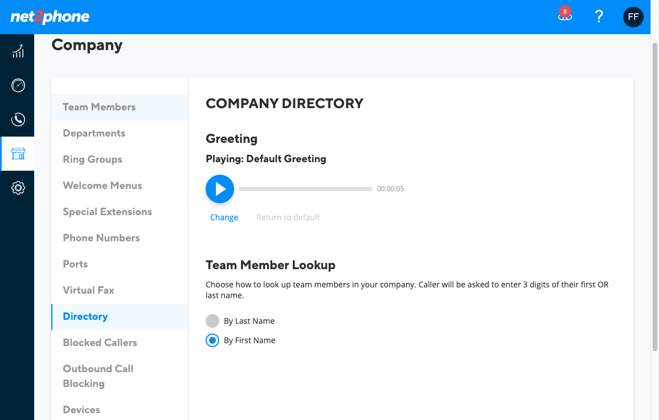
Task: Open Devices section
Action: point(120,410)
